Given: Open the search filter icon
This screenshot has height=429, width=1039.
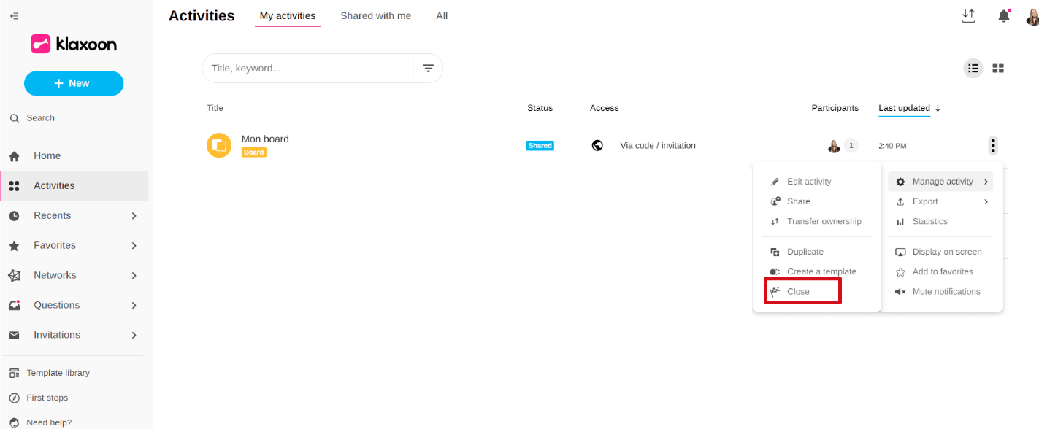Looking at the screenshot, I should point(428,68).
